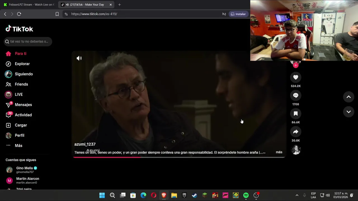Go to next video with down chevron

[x=348, y=112]
